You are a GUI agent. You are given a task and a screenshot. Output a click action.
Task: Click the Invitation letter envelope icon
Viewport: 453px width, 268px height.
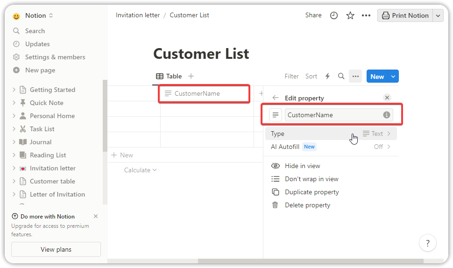click(x=23, y=169)
